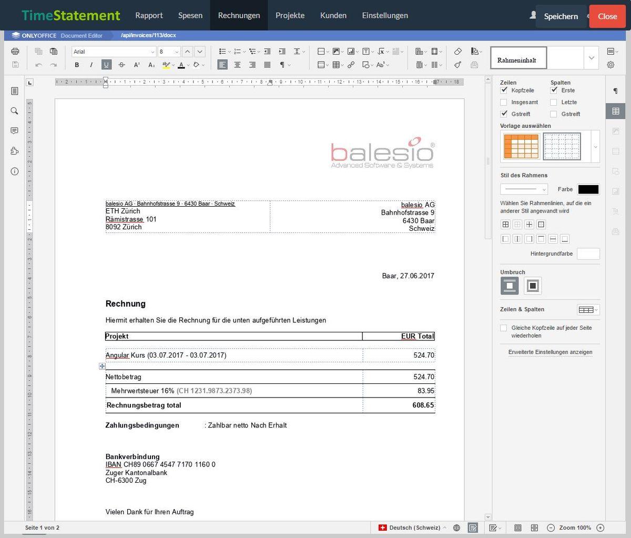Insert a hyperlink via the link icon

pyautogui.click(x=351, y=65)
